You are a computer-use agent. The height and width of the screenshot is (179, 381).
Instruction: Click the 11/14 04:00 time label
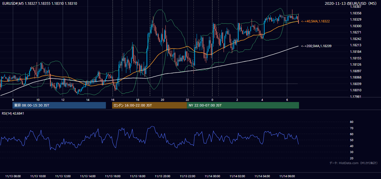pos(262,176)
